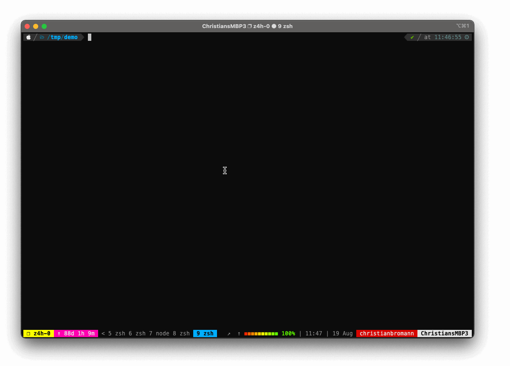Click the ChristiansMBP3 hostname segment in status bar

click(x=445, y=334)
